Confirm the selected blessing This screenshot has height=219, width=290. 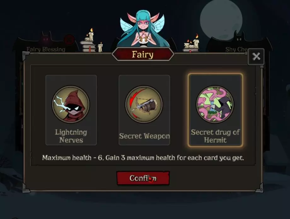[143, 178]
